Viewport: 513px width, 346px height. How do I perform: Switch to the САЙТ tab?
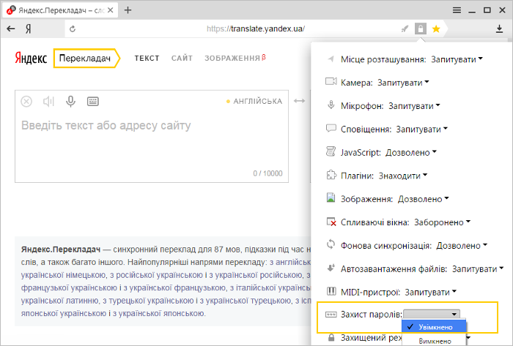click(182, 58)
